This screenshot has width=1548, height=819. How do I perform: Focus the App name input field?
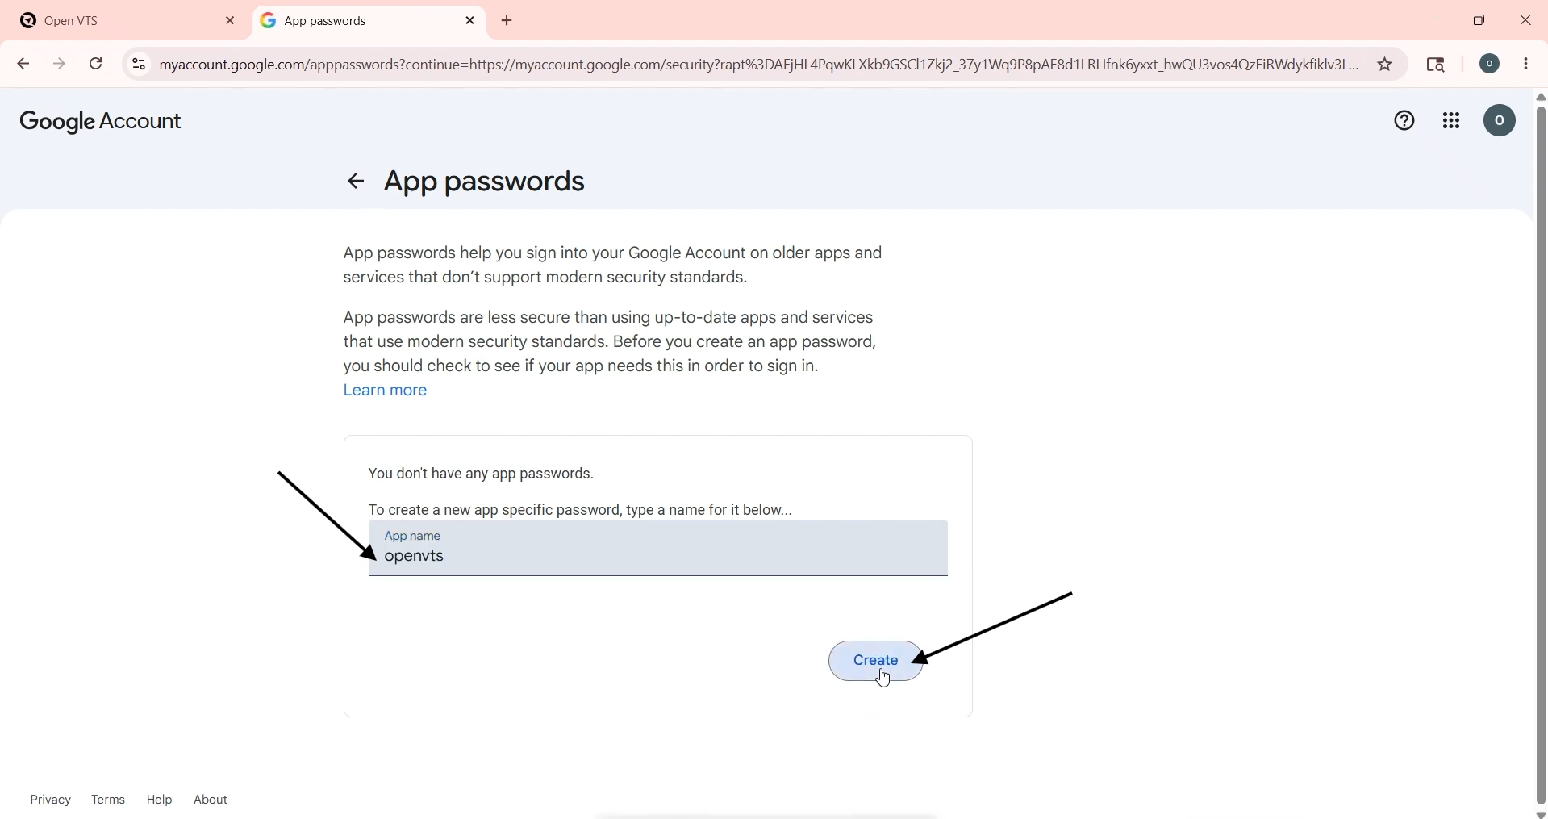(x=658, y=549)
